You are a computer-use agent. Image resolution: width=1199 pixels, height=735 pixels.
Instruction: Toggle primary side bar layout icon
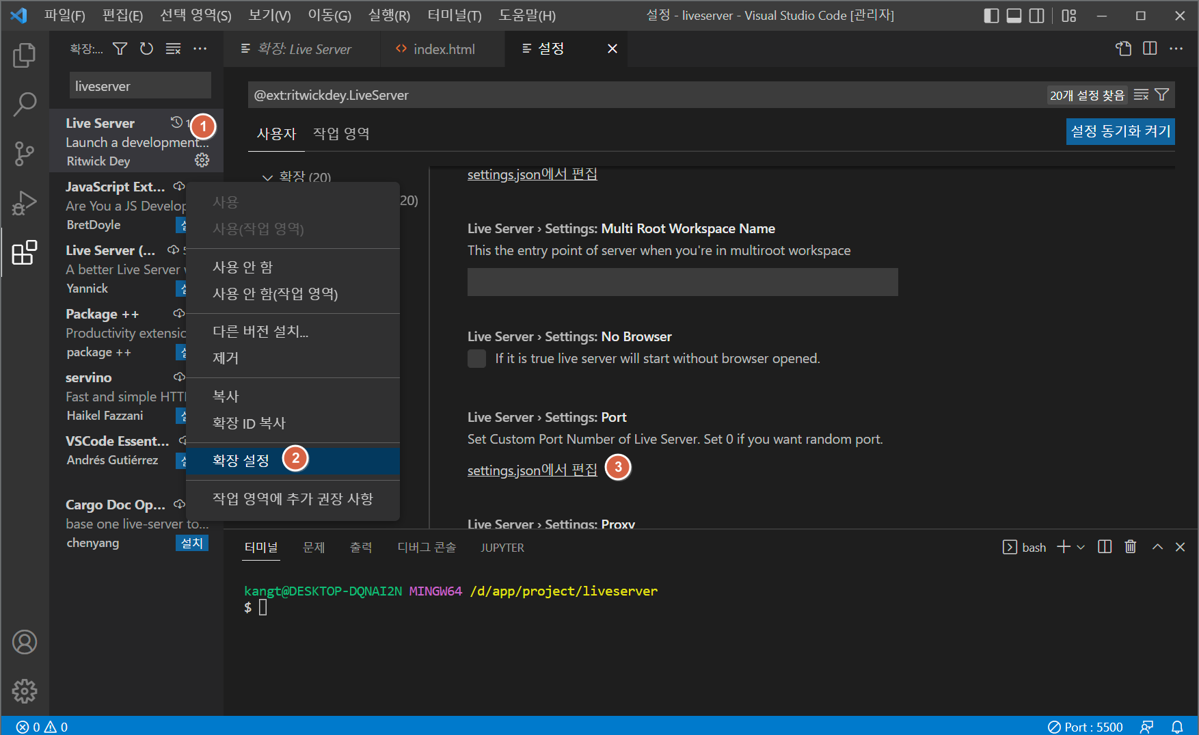point(991,15)
